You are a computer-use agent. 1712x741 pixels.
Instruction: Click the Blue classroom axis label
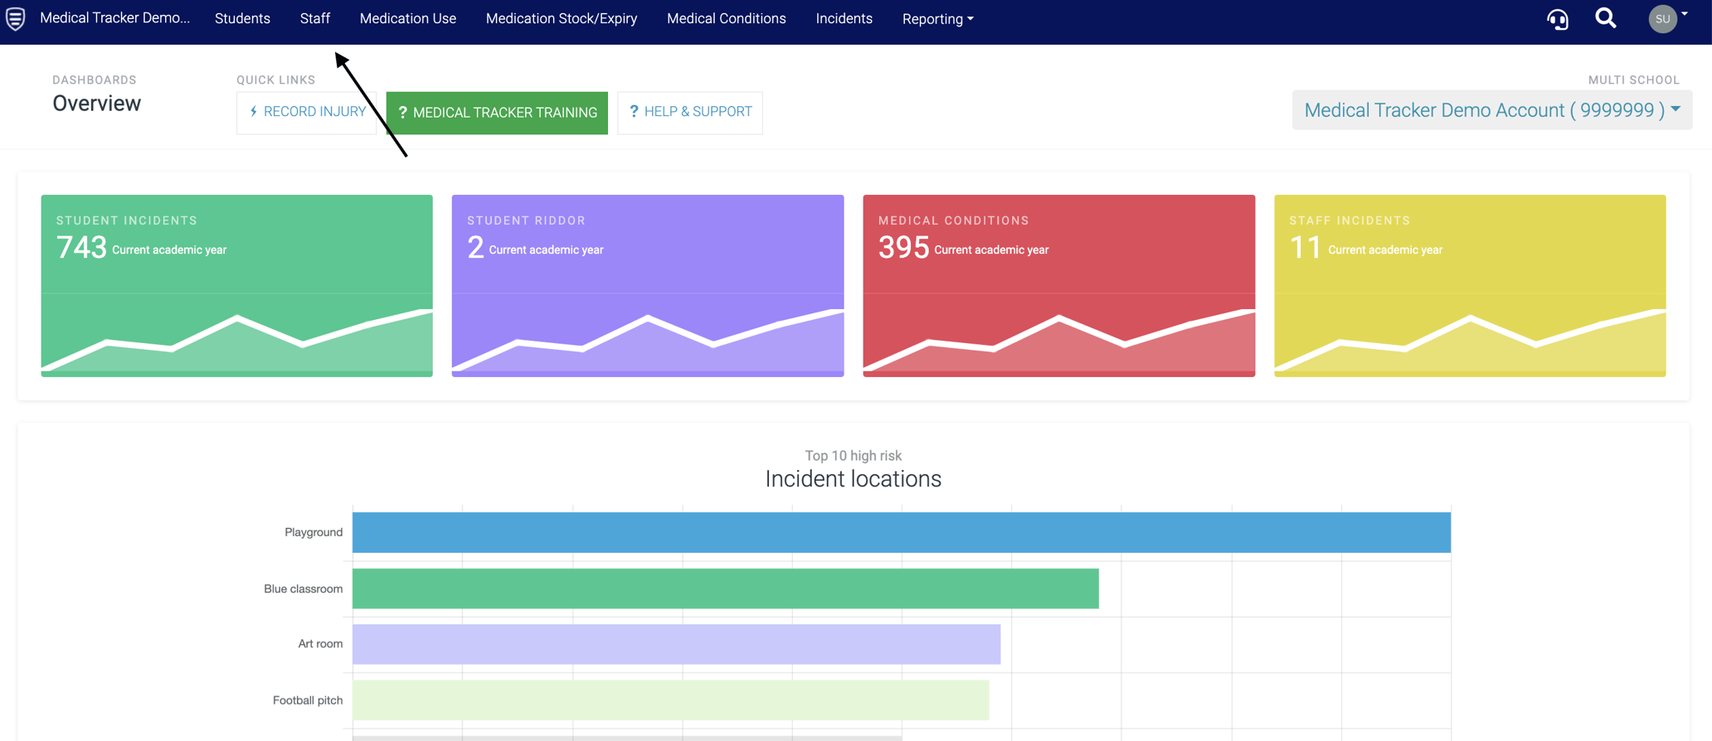[304, 588]
